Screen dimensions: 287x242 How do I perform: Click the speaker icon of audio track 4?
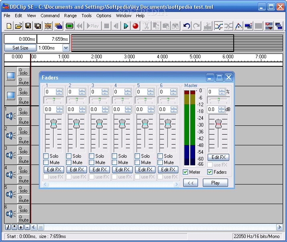[10, 175]
